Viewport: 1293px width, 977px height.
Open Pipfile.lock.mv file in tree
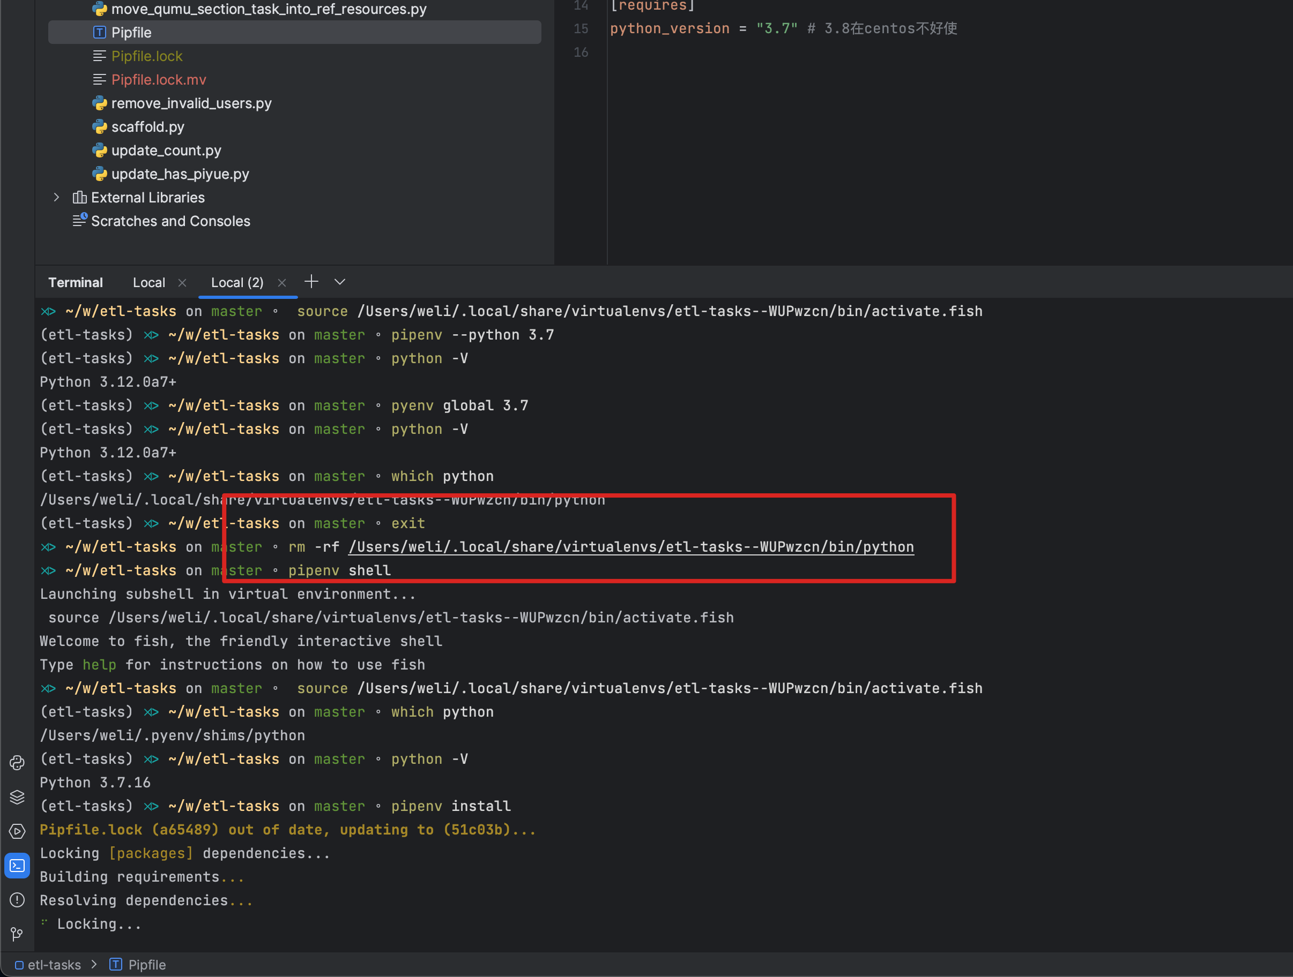point(159,79)
